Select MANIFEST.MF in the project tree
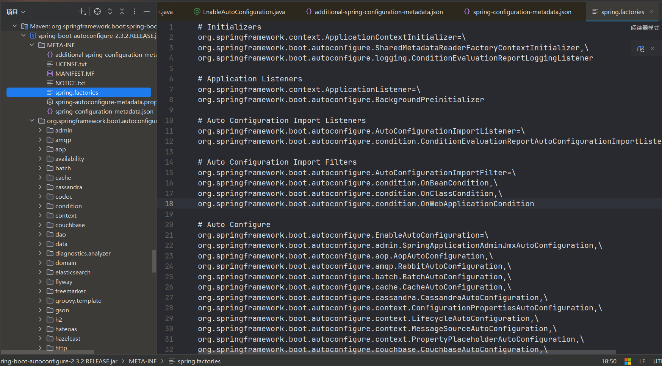The image size is (662, 366). point(70,73)
